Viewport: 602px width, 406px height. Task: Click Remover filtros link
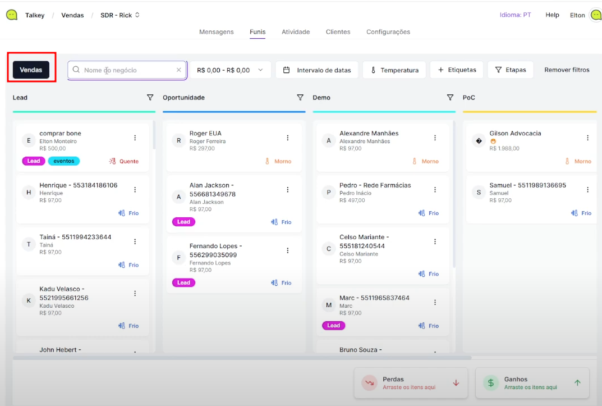tap(567, 70)
